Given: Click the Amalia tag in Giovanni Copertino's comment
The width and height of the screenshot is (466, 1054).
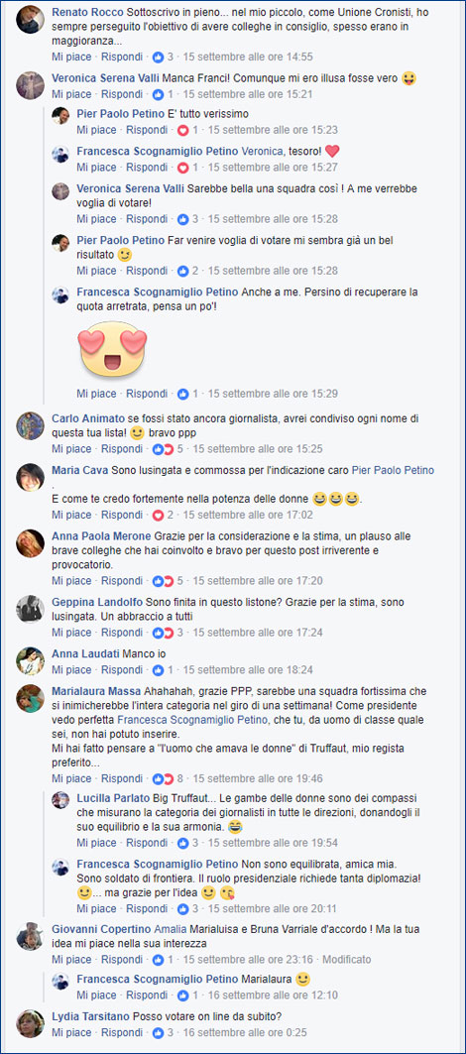Looking at the screenshot, I should click(171, 929).
